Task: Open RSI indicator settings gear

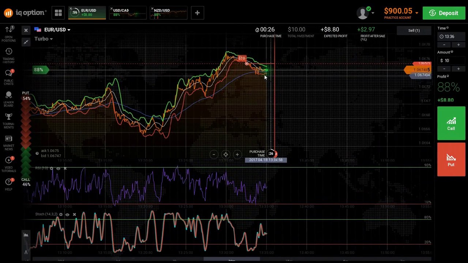Action: point(52,168)
